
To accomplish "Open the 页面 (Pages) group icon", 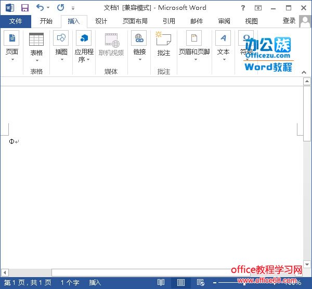I will [11, 38].
